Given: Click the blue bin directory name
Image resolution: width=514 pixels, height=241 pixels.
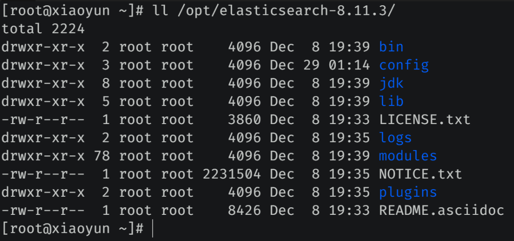Looking at the screenshot, I should (x=391, y=47).
